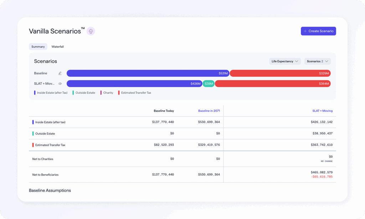Screen dimensions: 365x219
Task: Expand the Baseline Assumptions section
Action: 50,191
